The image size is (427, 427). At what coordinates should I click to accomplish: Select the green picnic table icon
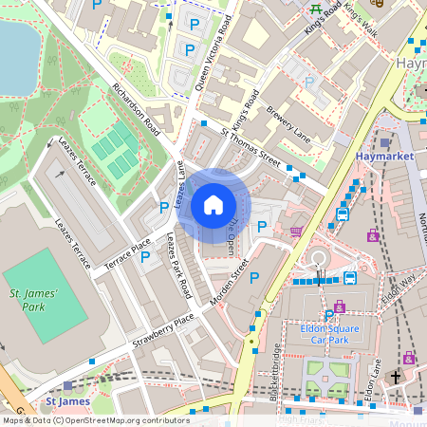pyautogui.click(x=316, y=9)
